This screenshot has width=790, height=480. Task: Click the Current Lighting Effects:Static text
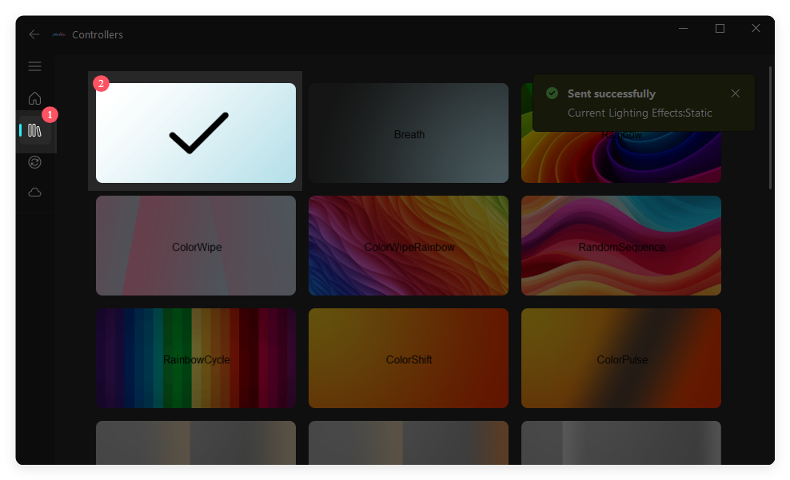pyautogui.click(x=640, y=113)
